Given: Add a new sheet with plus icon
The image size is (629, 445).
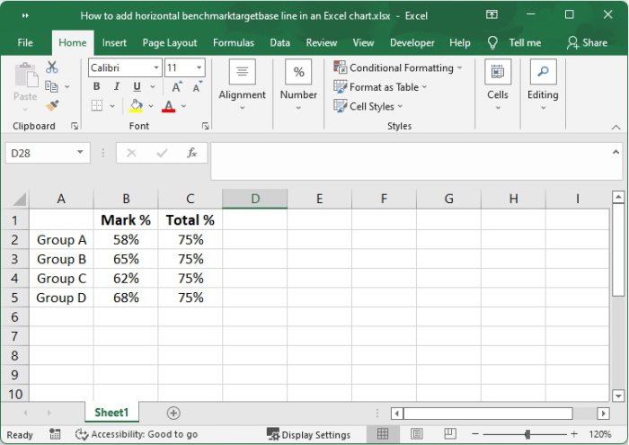Looking at the screenshot, I should (x=173, y=413).
